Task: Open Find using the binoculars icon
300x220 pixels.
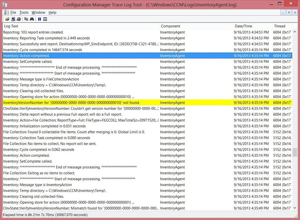Action: pyautogui.click(x=32, y=19)
